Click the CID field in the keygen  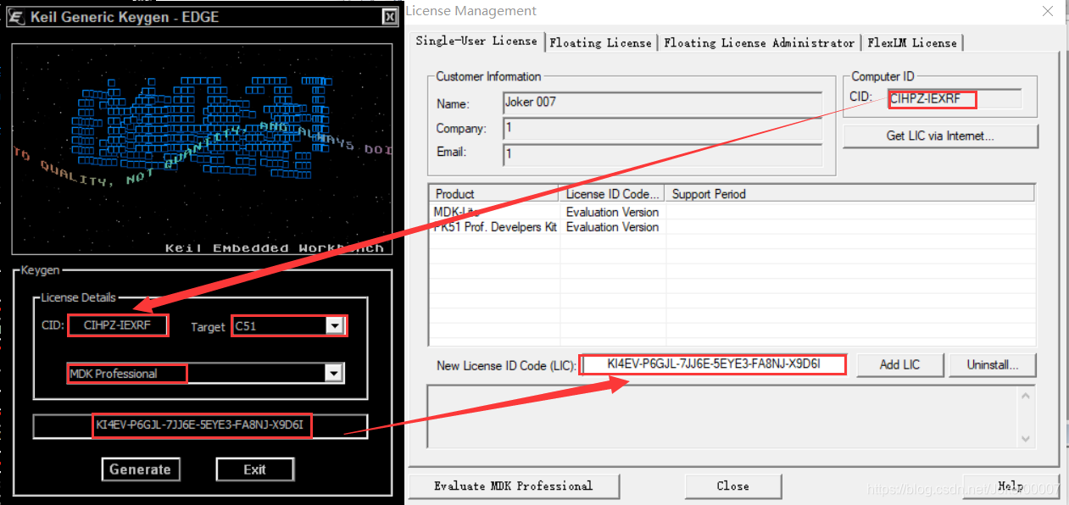pyautogui.click(x=117, y=325)
